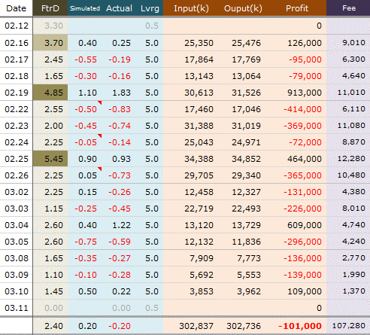Click the Date column header

(17, 8)
